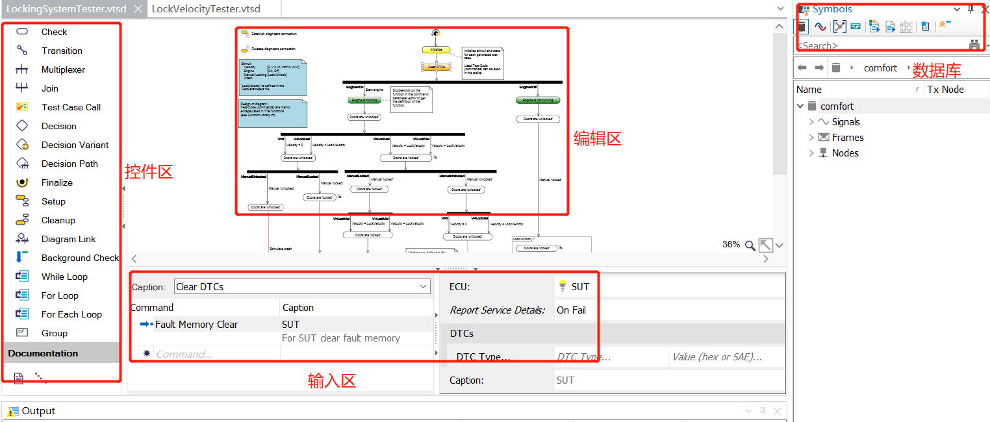The height and width of the screenshot is (422, 990).
Task: Open the signal waveform view in Symbols panel
Action: coord(819,26)
